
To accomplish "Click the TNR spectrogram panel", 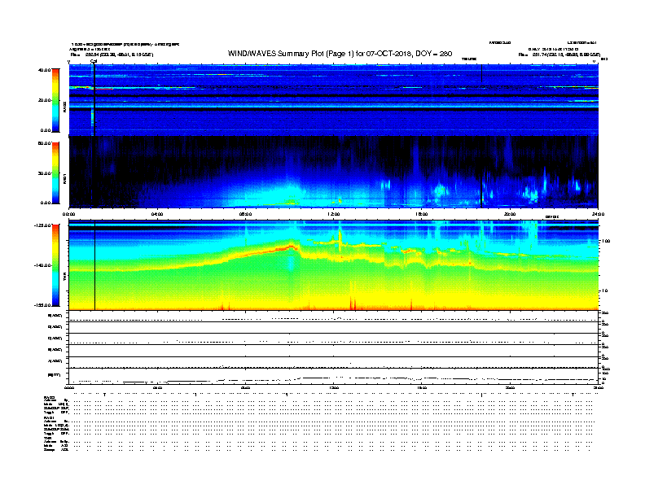I will pyautogui.click(x=334, y=265).
